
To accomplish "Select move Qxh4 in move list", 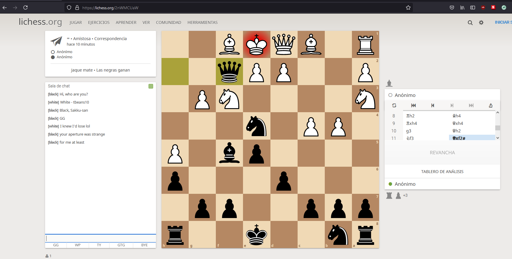I will pos(458,123).
